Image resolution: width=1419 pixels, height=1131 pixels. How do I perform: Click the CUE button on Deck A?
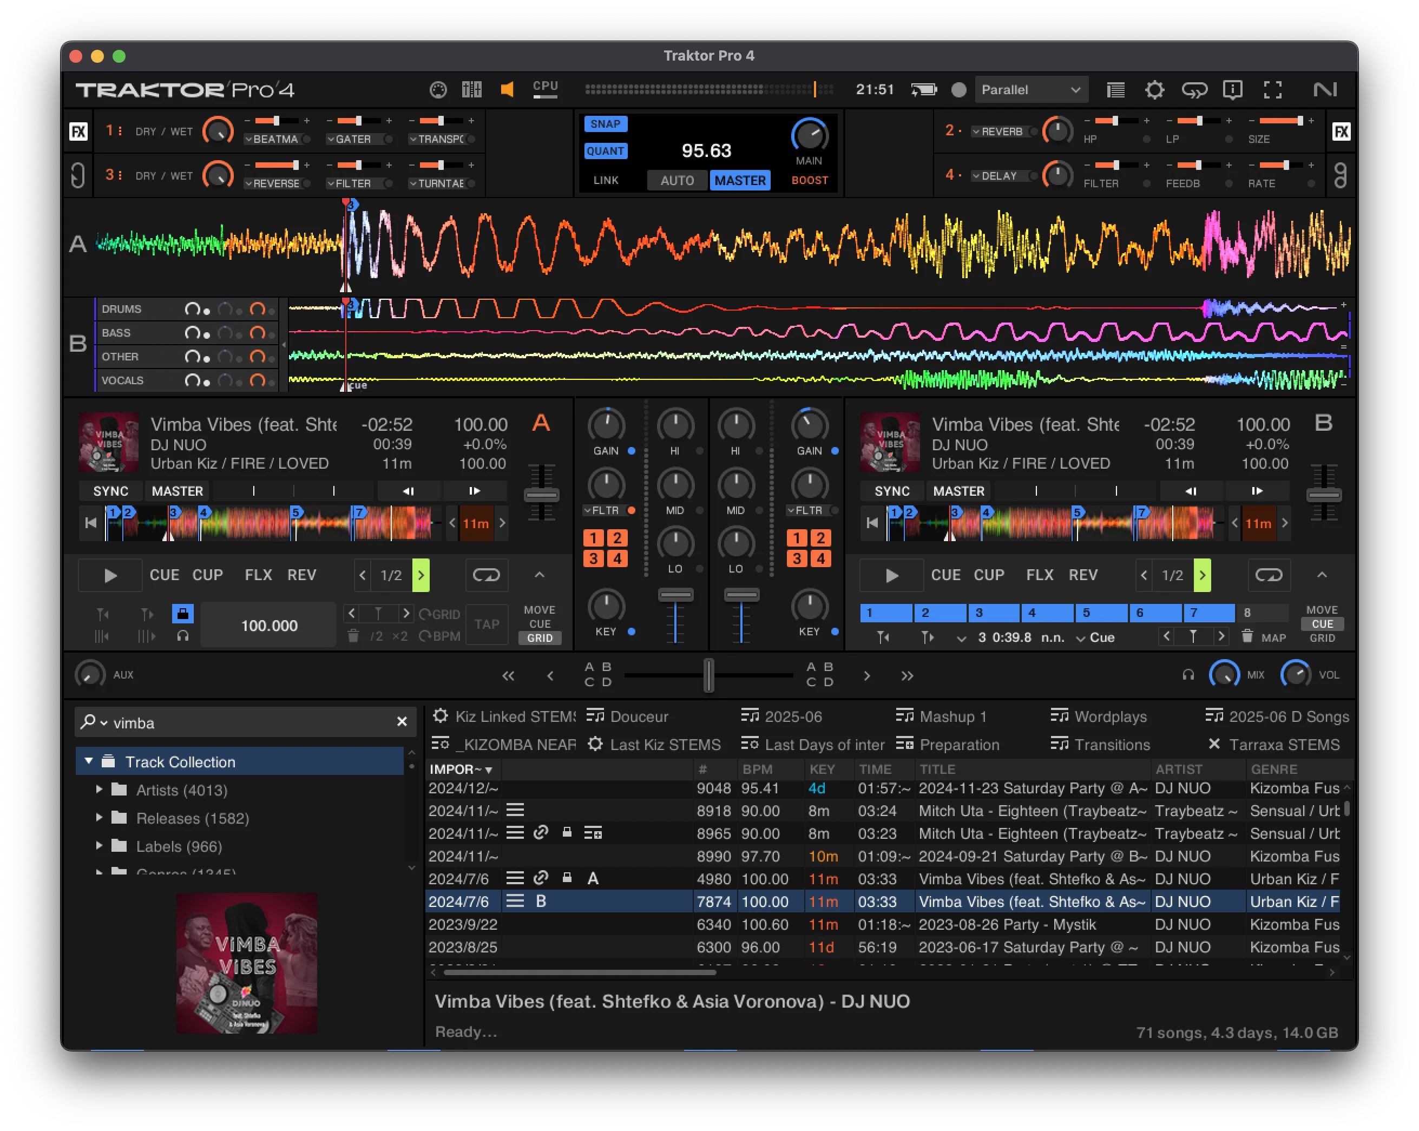coord(164,575)
